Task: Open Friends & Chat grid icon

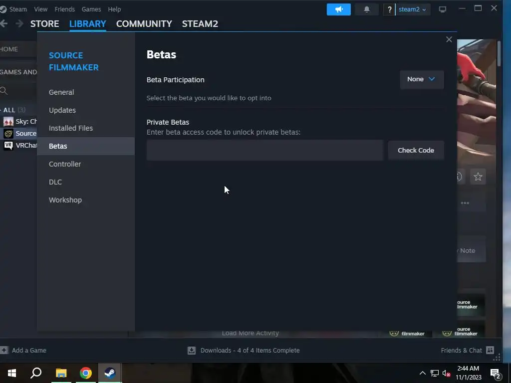Action: pyautogui.click(x=490, y=350)
